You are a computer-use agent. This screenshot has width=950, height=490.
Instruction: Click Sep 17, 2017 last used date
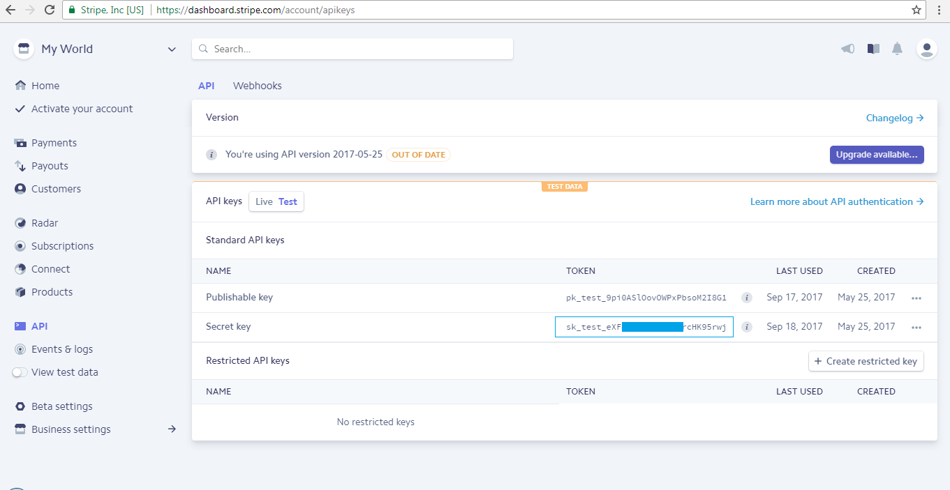pos(794,297)
